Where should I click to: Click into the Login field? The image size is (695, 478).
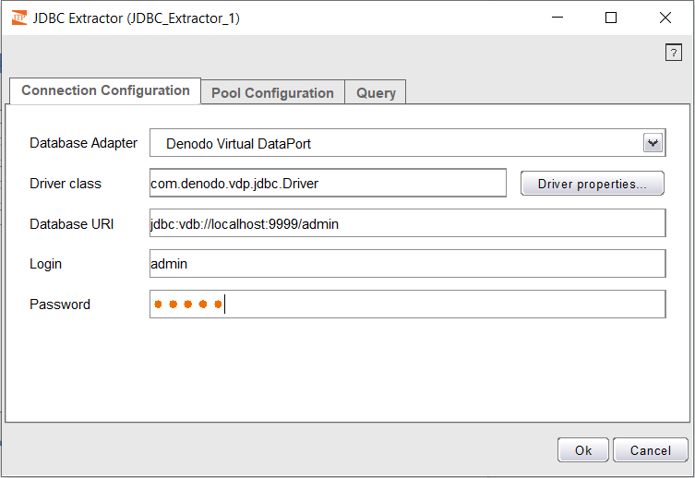click(407, 264)
